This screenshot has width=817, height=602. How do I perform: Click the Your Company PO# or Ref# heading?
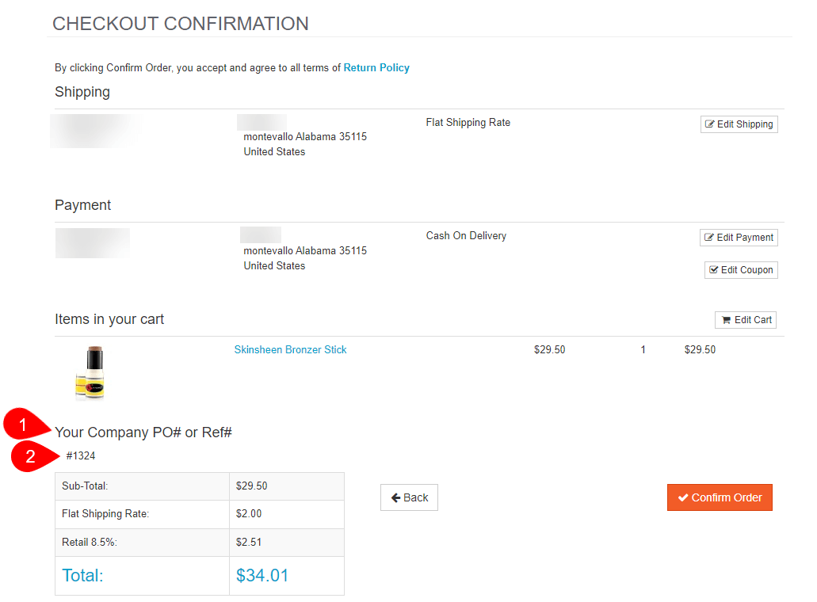point(143,432)
